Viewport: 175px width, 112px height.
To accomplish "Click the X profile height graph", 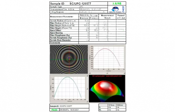I will (68, 88).
